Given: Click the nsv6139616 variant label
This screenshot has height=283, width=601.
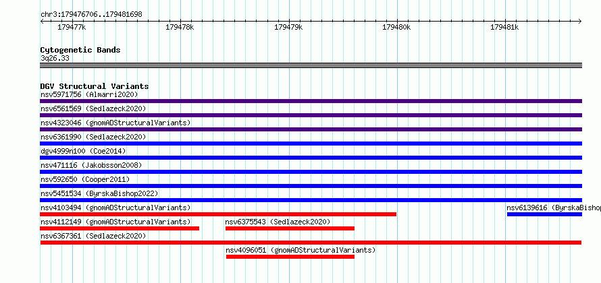Looking at the screenshot, I should pos(554,208).
